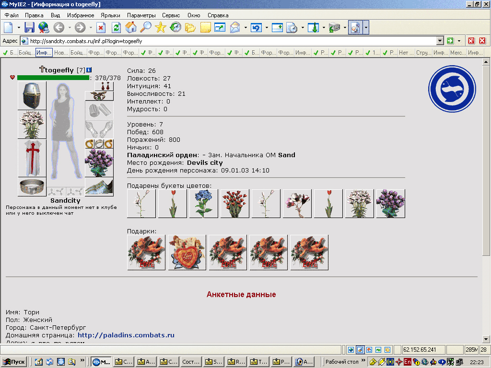Click the vertical scrollbar down arrow
This screenshot has height=368, width=491.
point(486,339)
